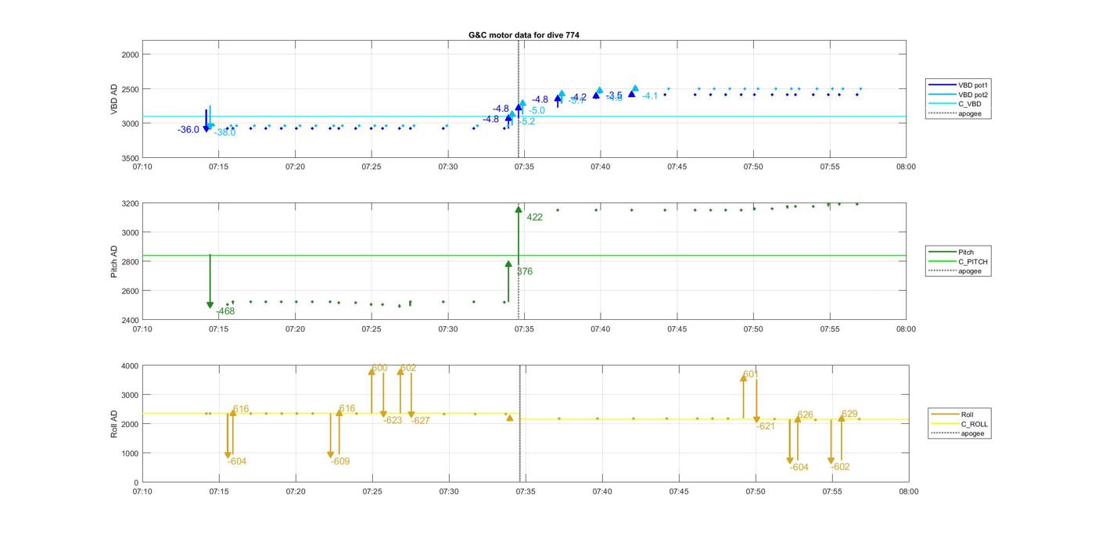Click the green down-arrowhead above the -468 label
Screen dimensions: 1095x542
point(210,305)
